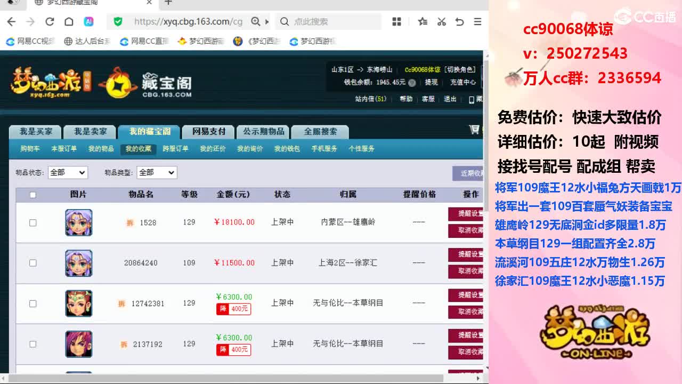Click the browser forward arrow
682x384 pixels.
coord(30,21)
